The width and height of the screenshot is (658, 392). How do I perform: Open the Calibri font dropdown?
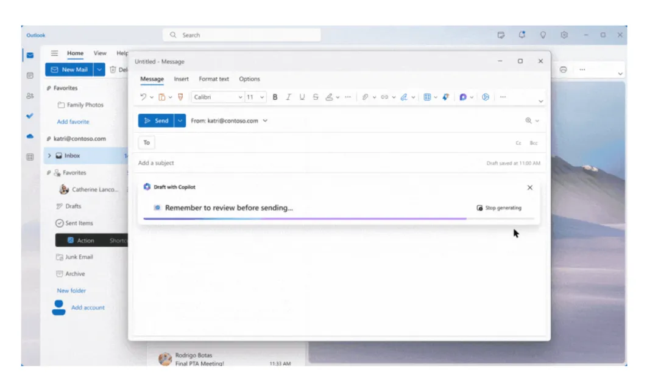pyautogui.click(x=216, y=96)
